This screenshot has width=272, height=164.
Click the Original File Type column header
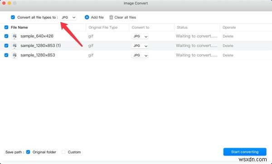103,27
